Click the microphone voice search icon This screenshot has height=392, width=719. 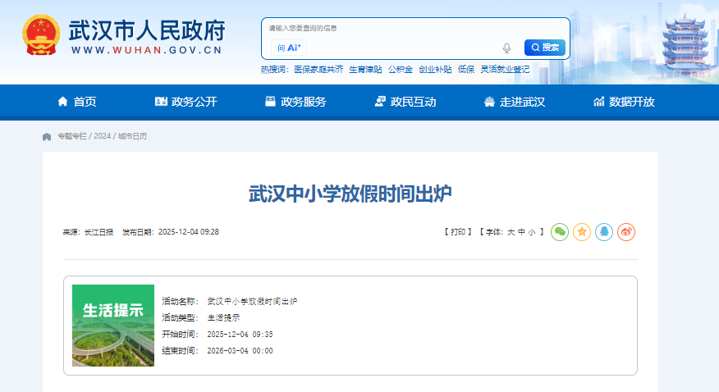pyautogui.click(x=507, y=48)
